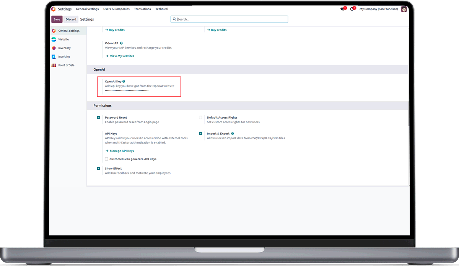
Task: Open the General Settings top menu
Action: click(x=87, y=9)
